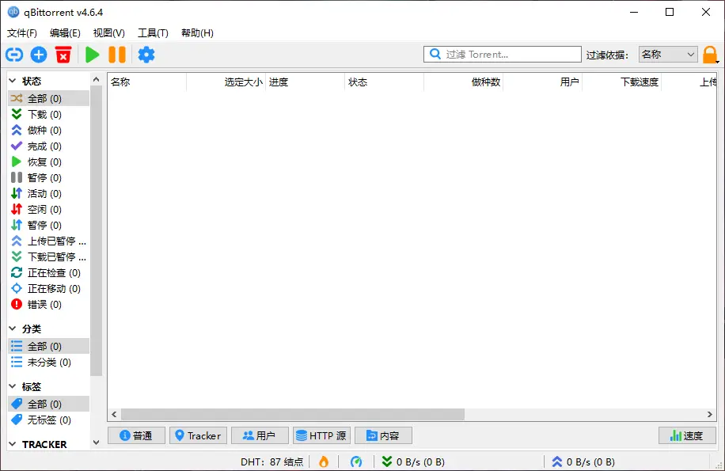725x471 pixels.
Task: Collapse the 分类 section in sidebar
Action: click(13, 329)
